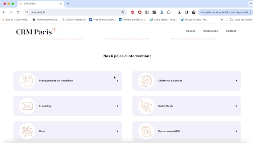Expand the Data chevron
Screen dimensions: 253x143
point(117,131)
